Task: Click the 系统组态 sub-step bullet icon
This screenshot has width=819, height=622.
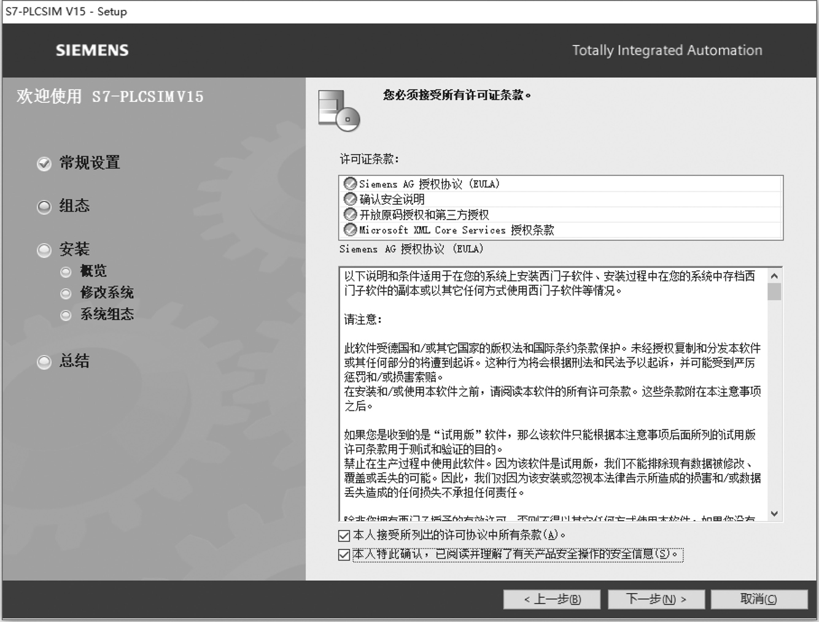Action: [x=66, y=315]
